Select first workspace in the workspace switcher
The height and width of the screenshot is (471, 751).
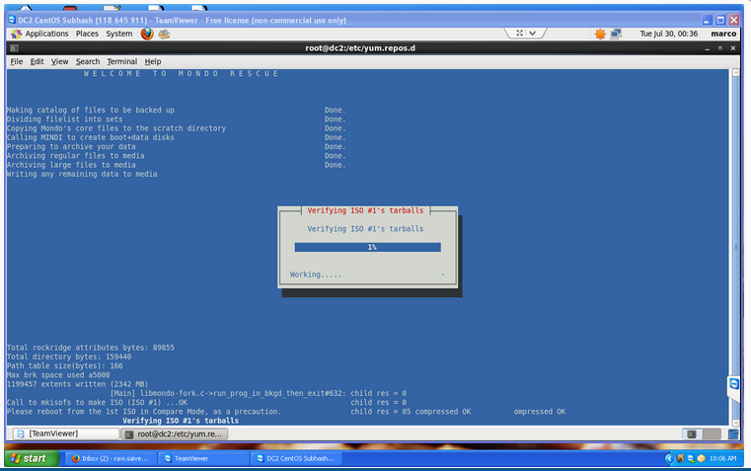693,433
